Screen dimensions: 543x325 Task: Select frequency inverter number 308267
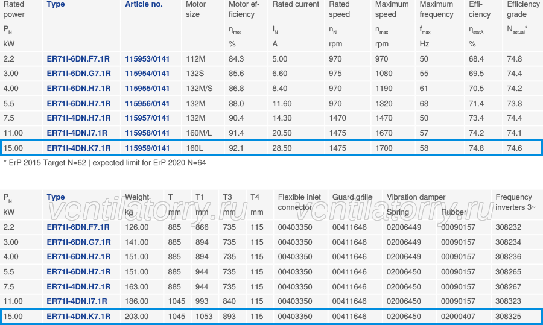pos(508,286)
